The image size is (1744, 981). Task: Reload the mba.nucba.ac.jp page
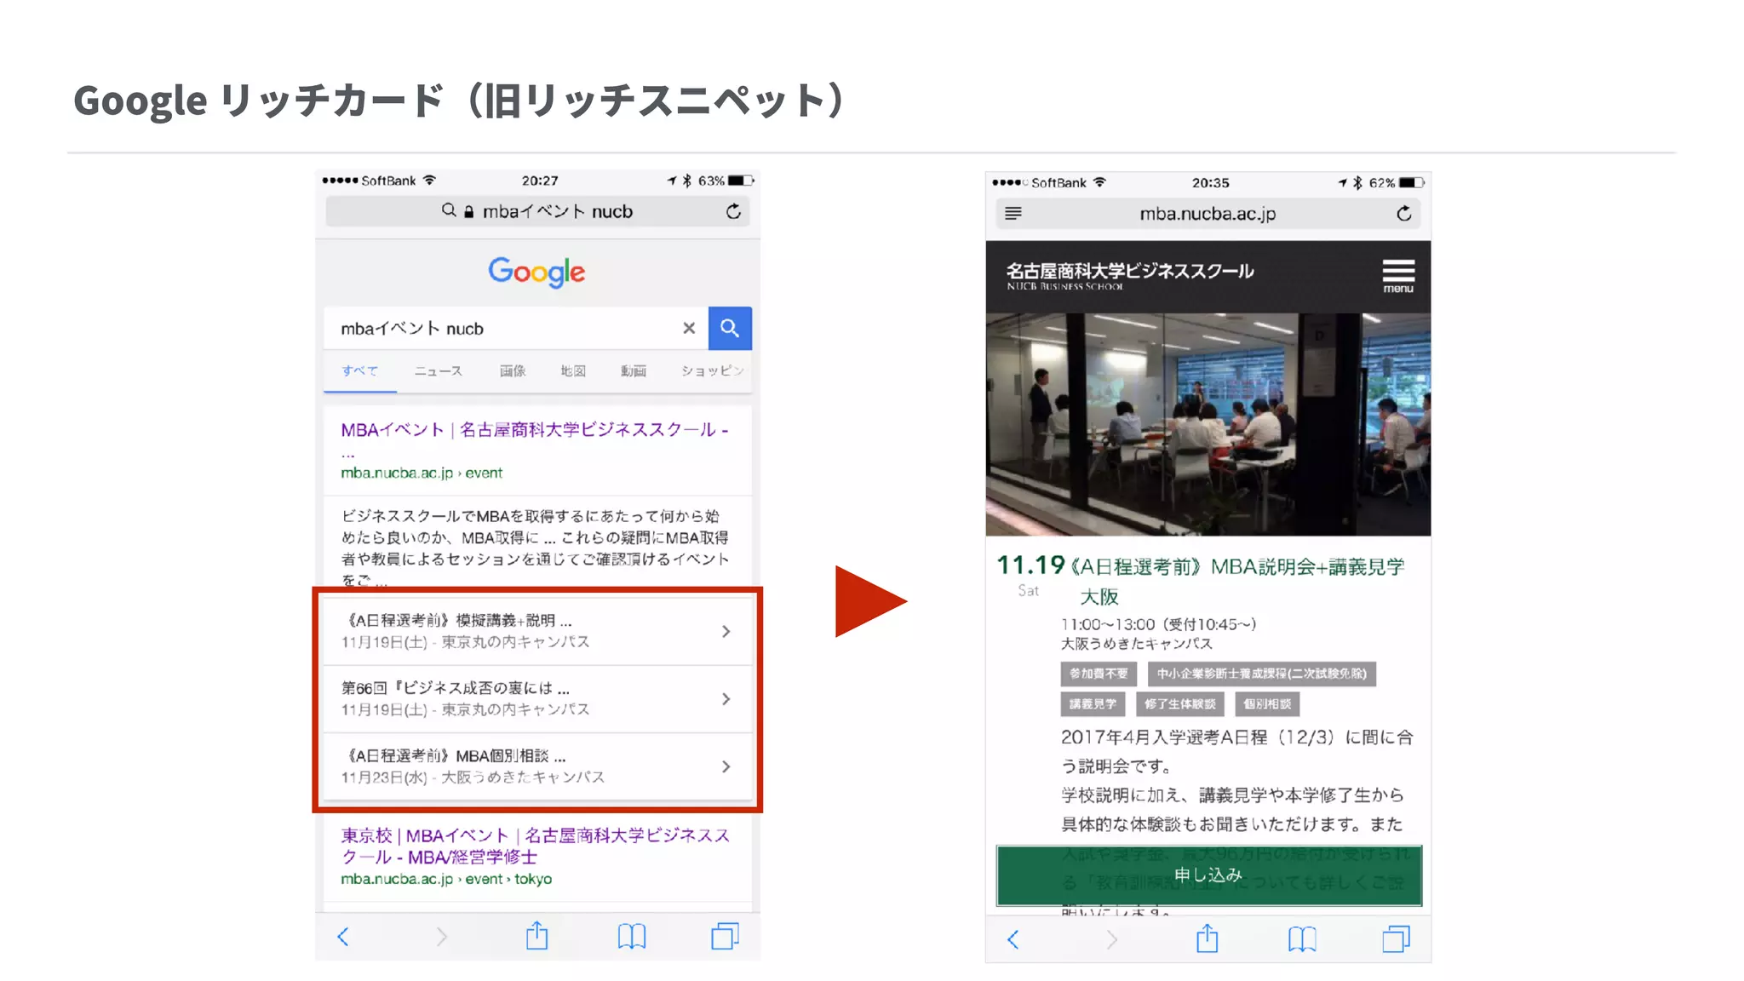(x=1404, y=214)
